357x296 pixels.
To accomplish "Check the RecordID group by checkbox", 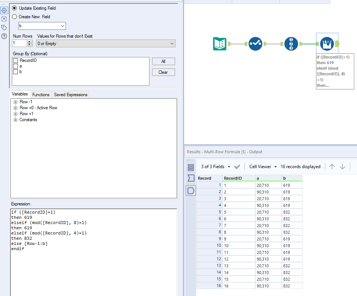I will (15, 60).
